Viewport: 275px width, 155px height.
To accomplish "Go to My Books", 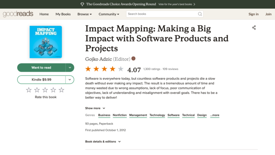I will pos(63,14).
